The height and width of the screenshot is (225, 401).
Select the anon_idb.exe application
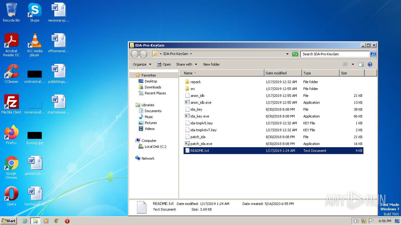coord(273,102)
